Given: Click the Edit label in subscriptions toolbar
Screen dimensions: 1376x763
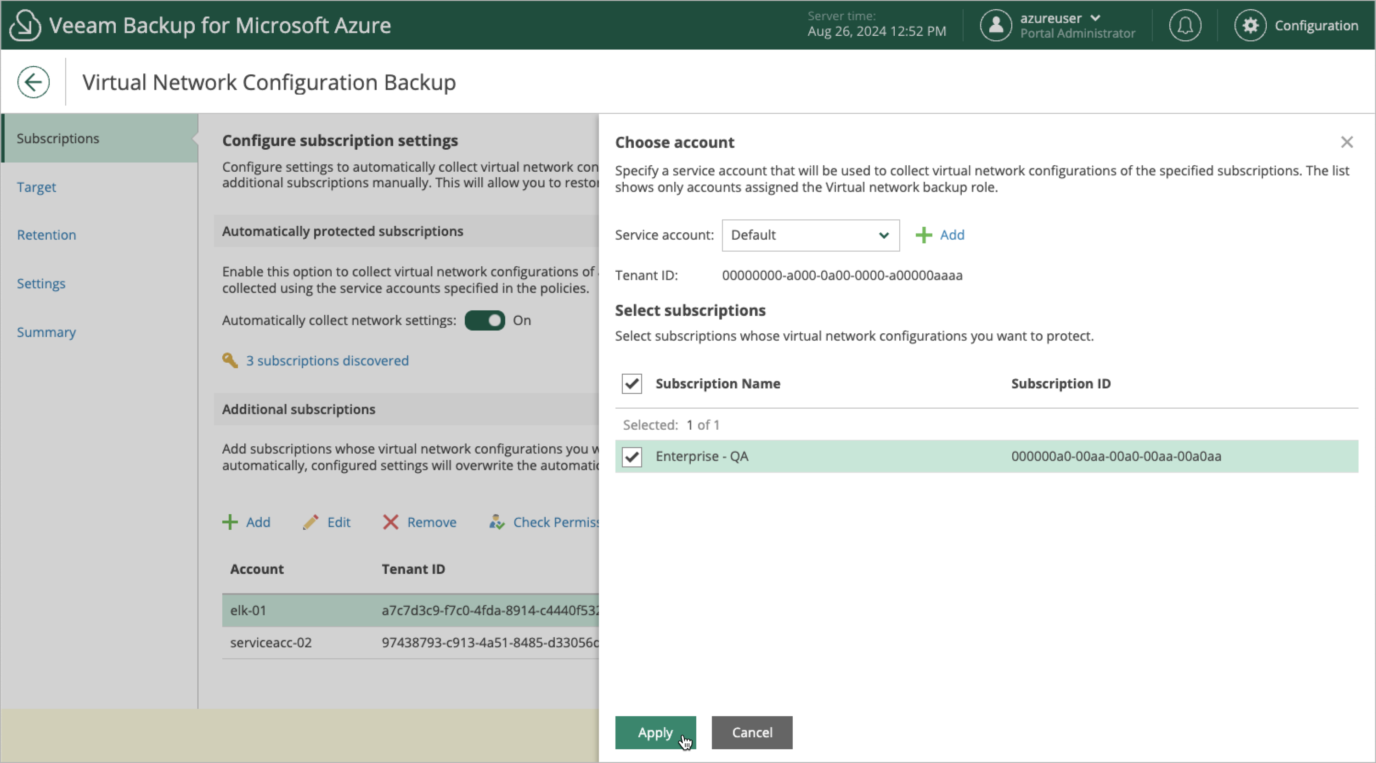Looking at the screenshot, I should [x=338, y=522].
